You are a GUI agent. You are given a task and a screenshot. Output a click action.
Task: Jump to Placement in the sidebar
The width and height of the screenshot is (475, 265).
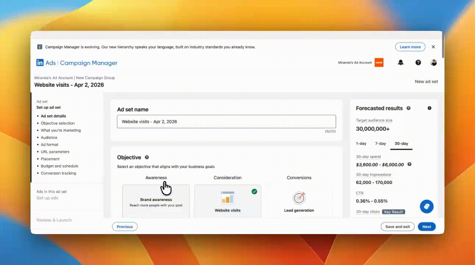pos(50,159)
